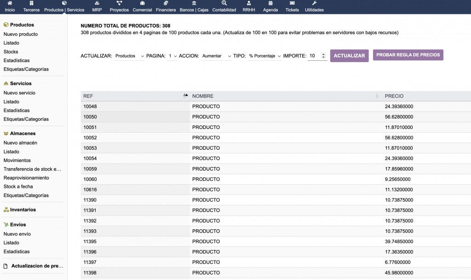Expand the ACTUALIZAR Productos dropdown
Screen dimensions: 471x280
[x=129, y=56]
